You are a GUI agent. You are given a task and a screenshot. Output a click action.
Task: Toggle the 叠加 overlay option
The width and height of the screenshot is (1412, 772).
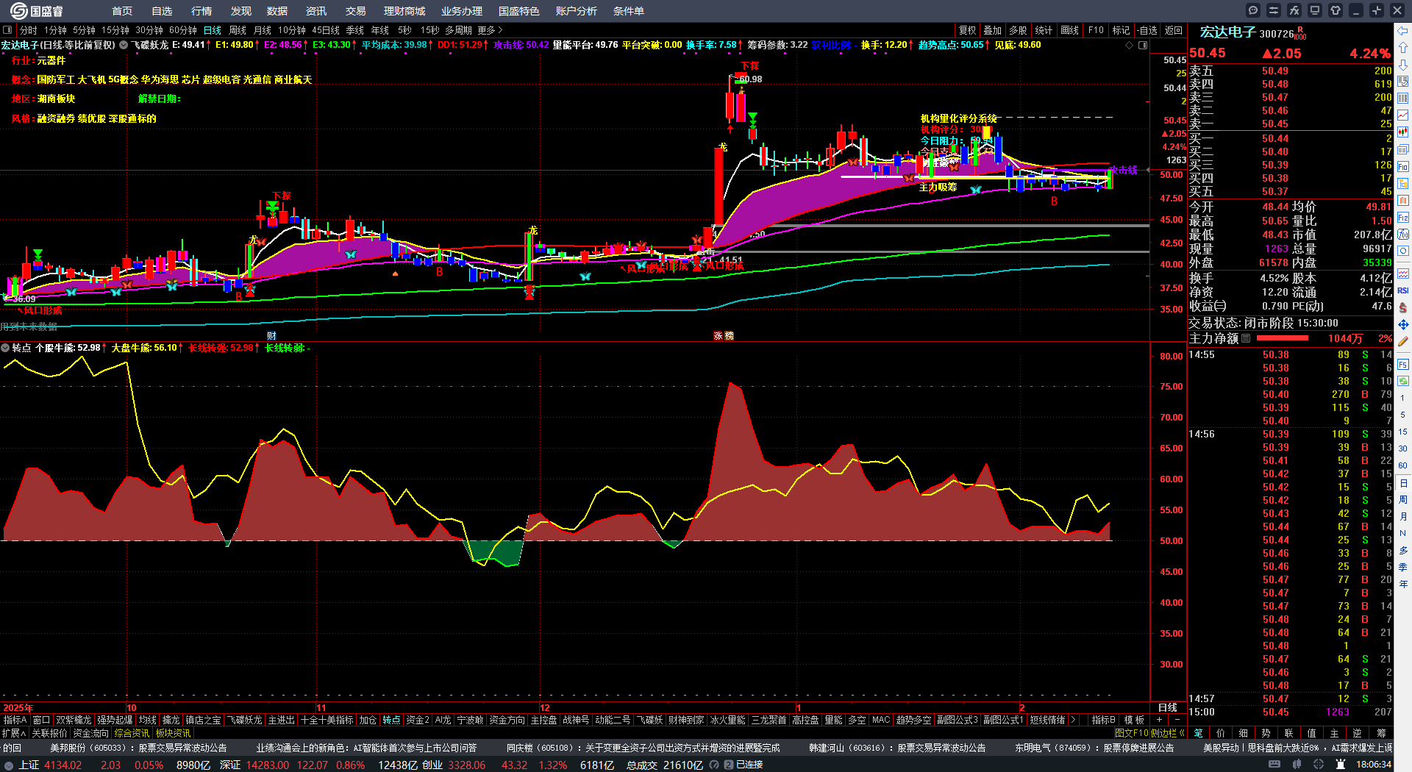[x=992, y=30]
